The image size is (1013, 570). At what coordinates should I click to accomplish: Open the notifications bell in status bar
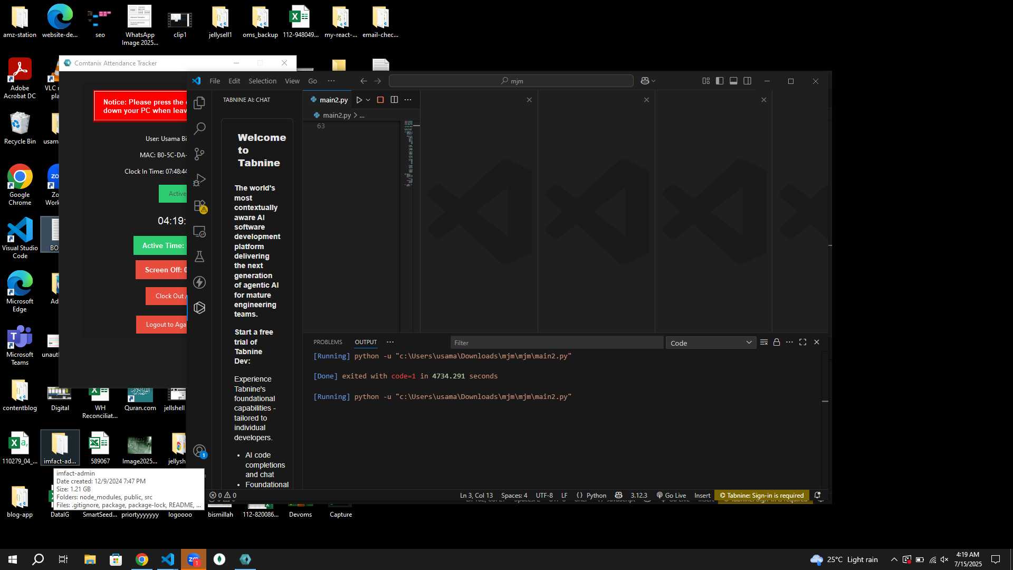817,495
